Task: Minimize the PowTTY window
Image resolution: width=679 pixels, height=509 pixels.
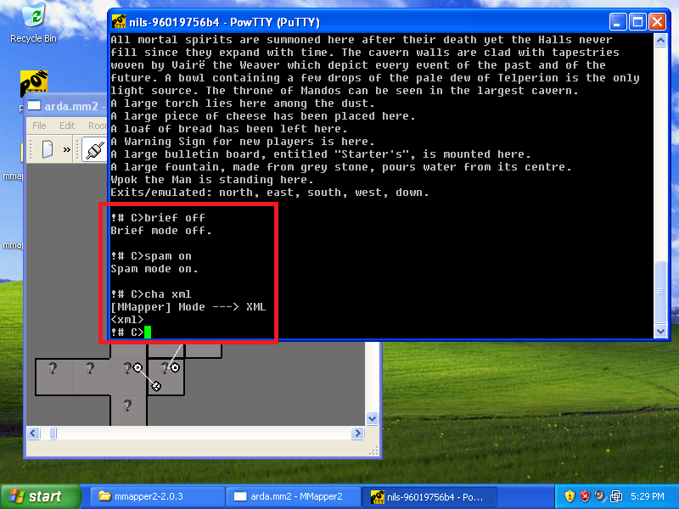Action: point(618,22)
